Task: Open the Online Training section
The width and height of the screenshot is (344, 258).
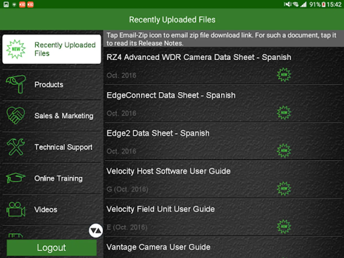Action: (52, 178)
